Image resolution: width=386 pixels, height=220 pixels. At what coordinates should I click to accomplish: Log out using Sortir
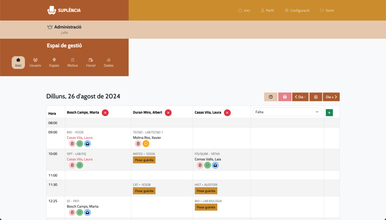point(327,10)
